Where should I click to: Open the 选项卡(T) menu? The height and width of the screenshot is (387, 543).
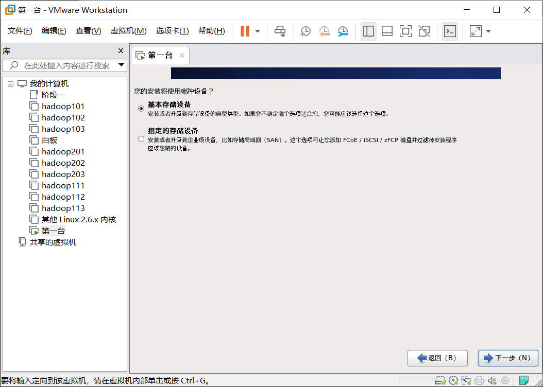[172, 31]
